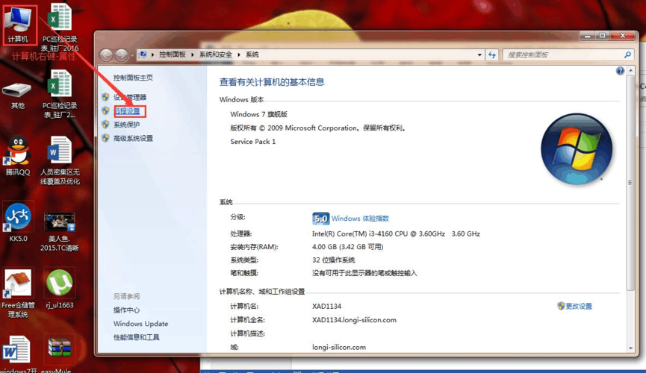
Task: Open the 计算机 desktop icon
Action: [18, 21]
